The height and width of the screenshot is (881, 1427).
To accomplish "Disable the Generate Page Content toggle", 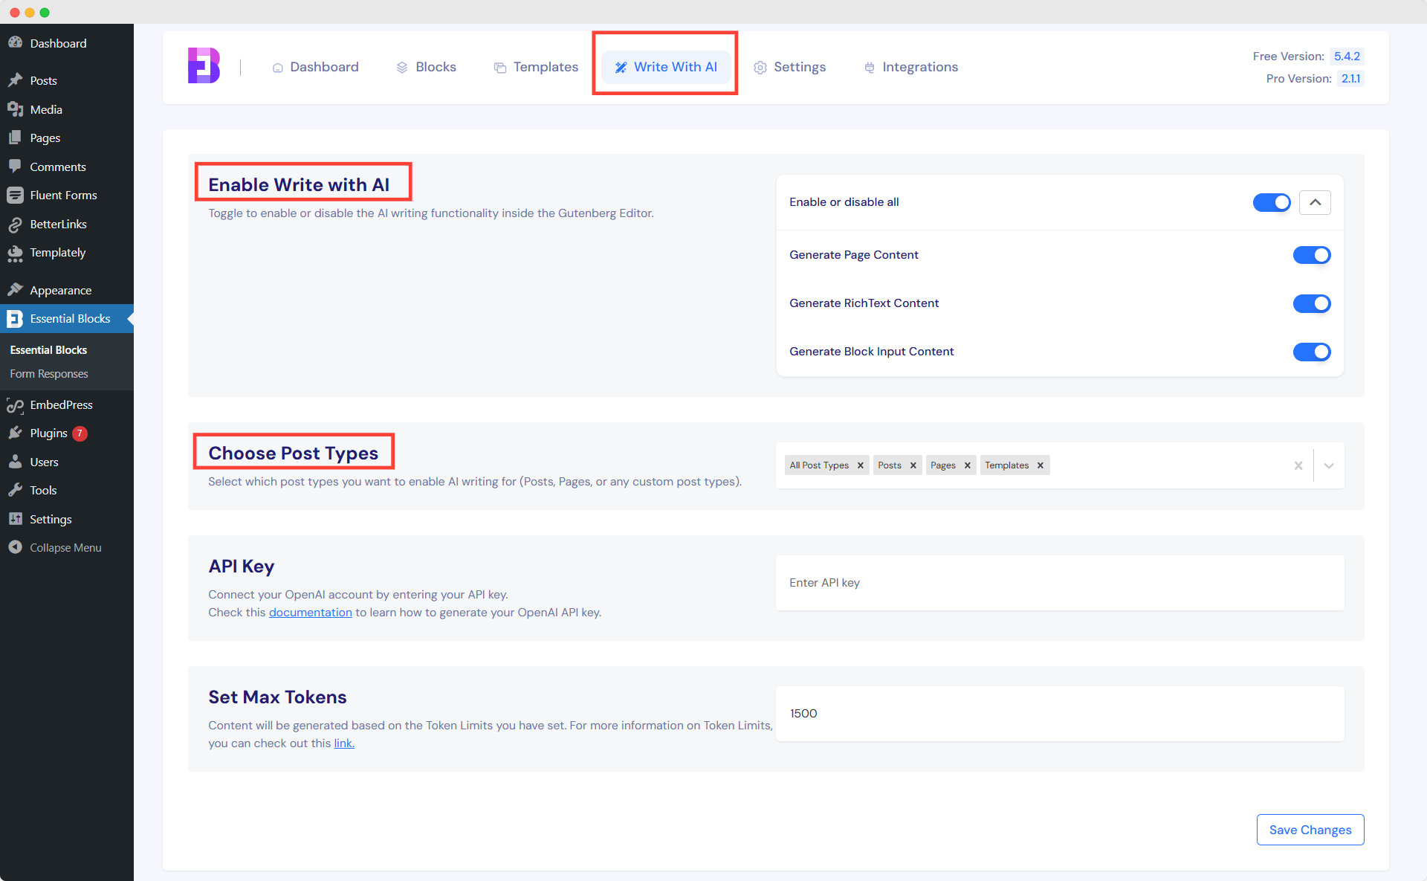I will (1311, 254).
